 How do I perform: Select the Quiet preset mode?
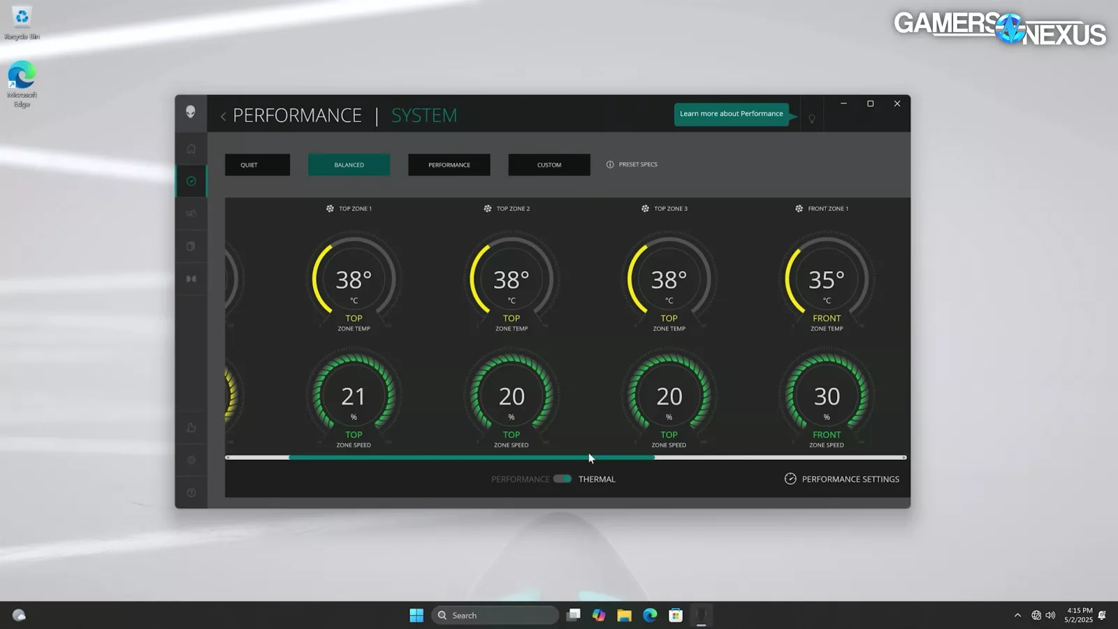(x=257, y=165)
